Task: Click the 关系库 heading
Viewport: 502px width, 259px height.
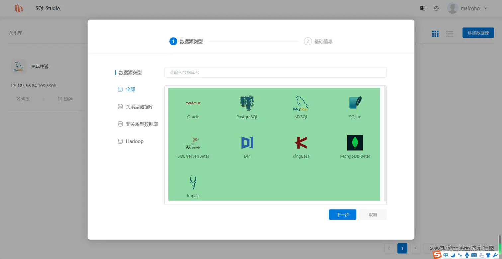Action: [x=15, y=33]
